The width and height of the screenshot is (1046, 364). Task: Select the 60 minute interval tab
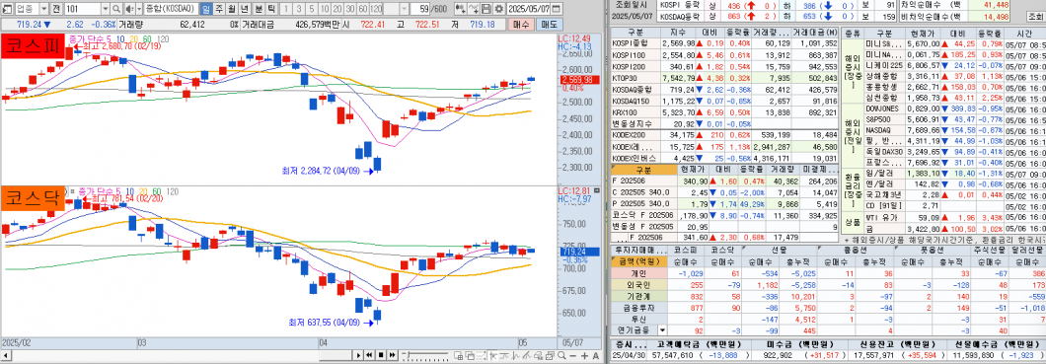tap(363, 9)
